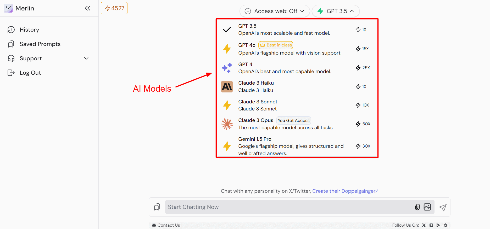Open History in the sidebar
This screenshot has height=229, width=490.
click(29, 30)
